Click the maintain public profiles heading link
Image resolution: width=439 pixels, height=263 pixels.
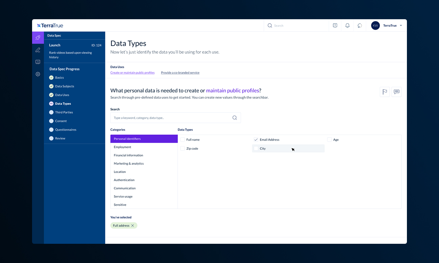tap(232, 90)
